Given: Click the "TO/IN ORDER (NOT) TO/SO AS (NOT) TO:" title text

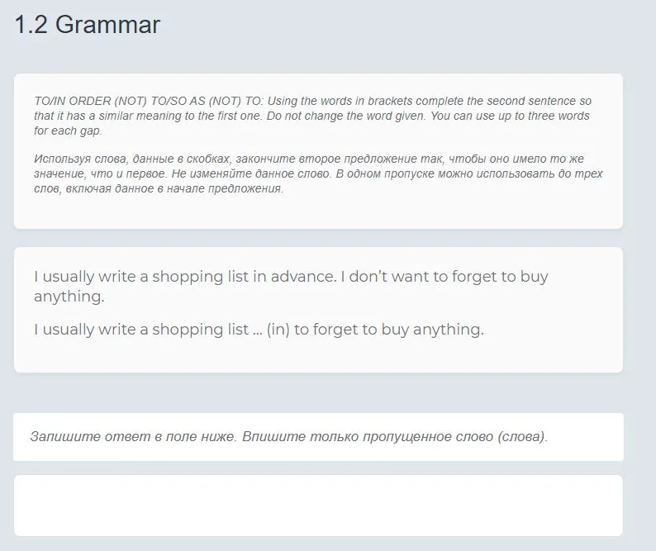Looking at the screenshot, I should pyautogui.click(x=149, y=101).
